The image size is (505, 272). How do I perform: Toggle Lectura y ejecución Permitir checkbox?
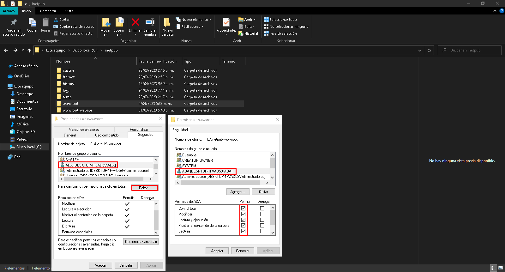tap(243, 220)
